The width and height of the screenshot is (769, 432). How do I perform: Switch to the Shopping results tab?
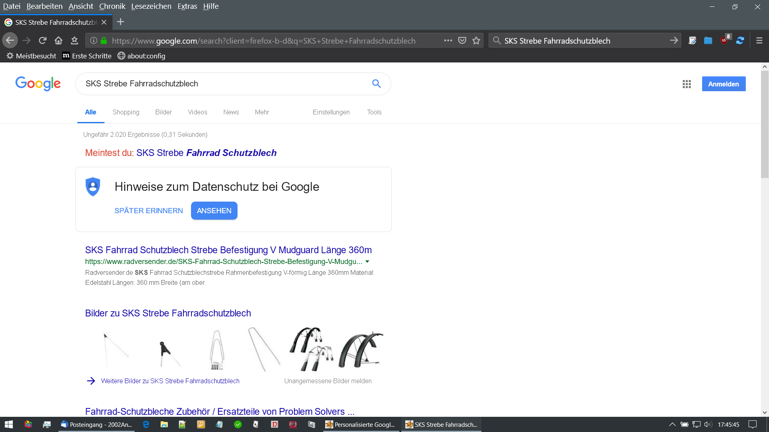point(126,112)
